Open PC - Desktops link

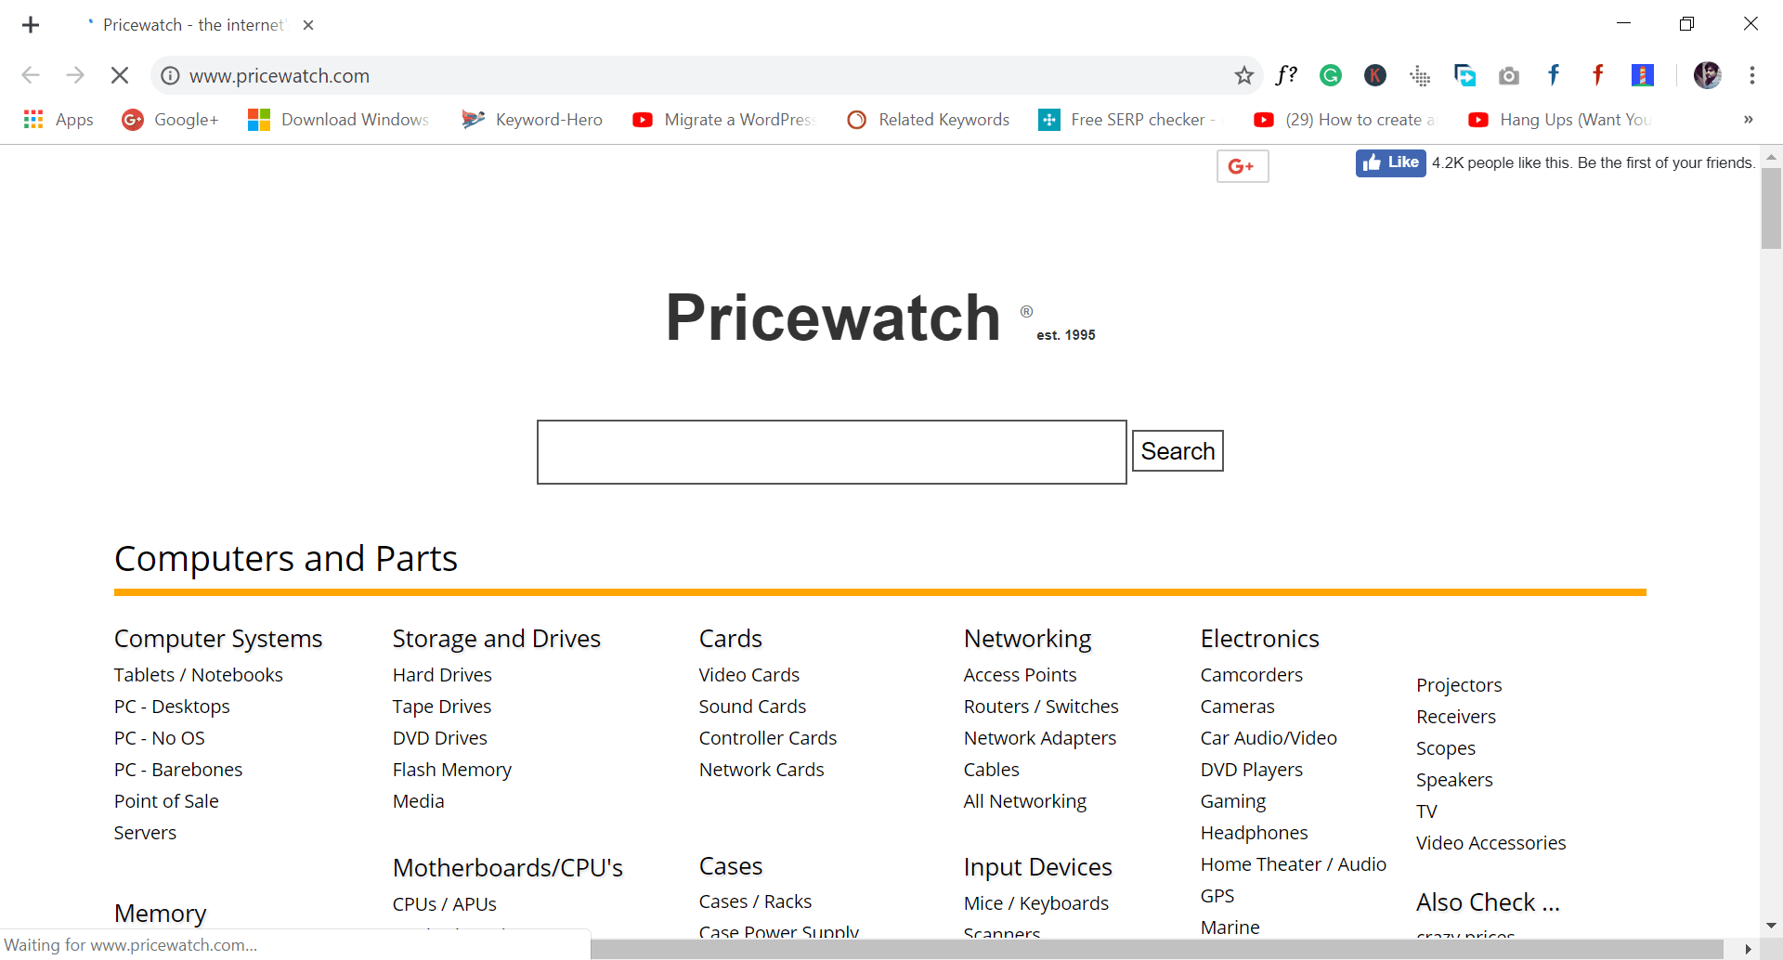(172, 707)
